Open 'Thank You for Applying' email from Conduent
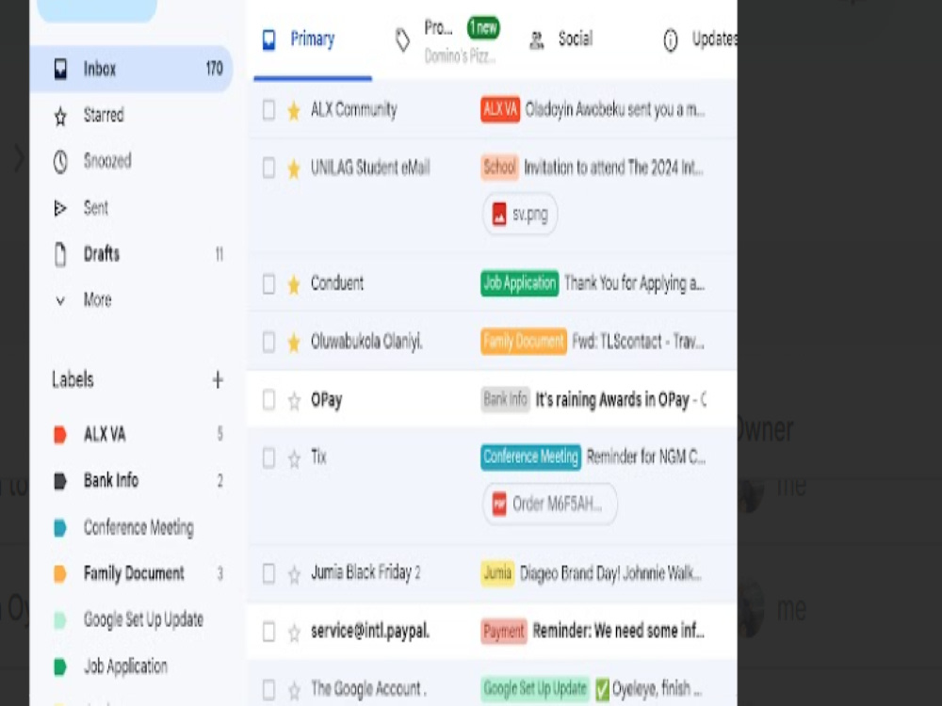The image size is (942, 706). pos(493,283)
